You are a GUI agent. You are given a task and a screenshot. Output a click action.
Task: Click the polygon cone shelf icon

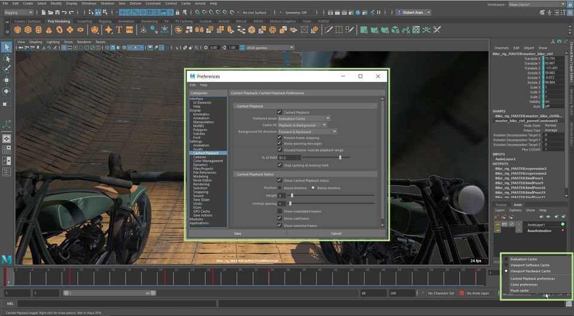pos(49,29)
